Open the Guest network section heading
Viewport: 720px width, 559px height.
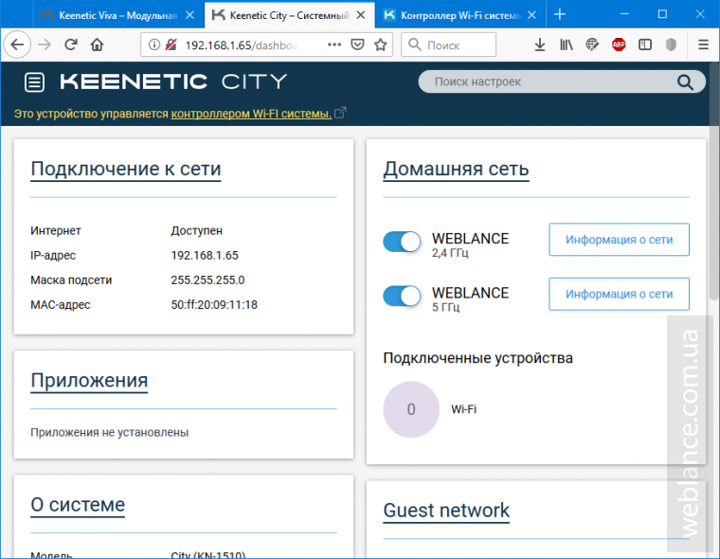446,511
